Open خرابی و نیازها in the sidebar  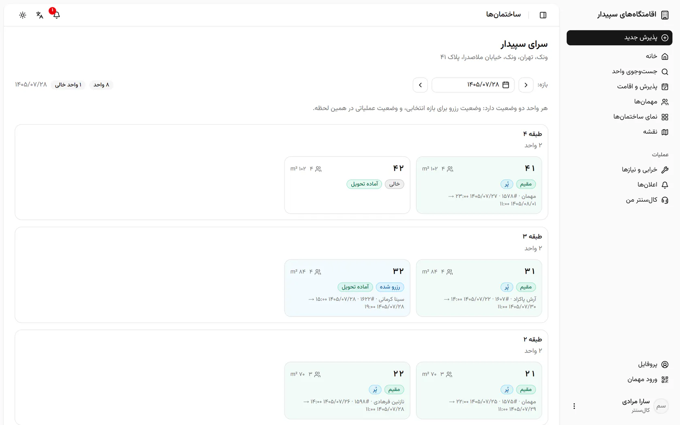point(619,170)
